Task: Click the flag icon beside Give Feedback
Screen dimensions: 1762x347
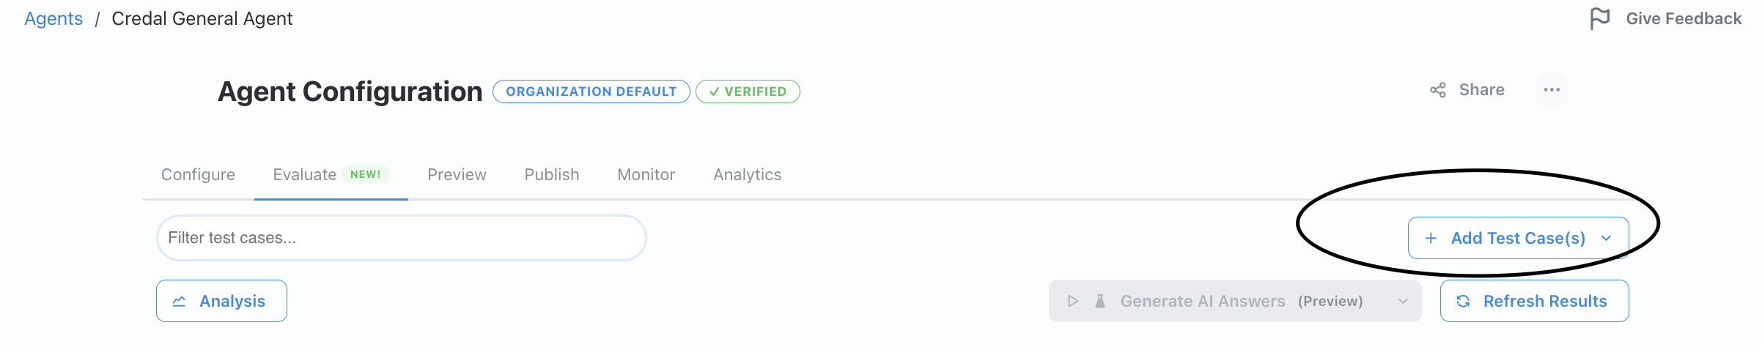Action: (x=1599, y=18)
